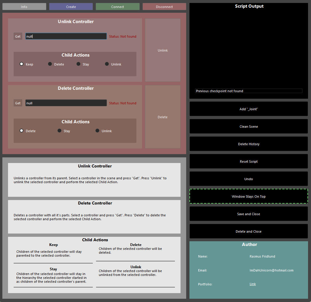Open the Create tab
Screen dimensions: 311x302
tap(71, 7)
